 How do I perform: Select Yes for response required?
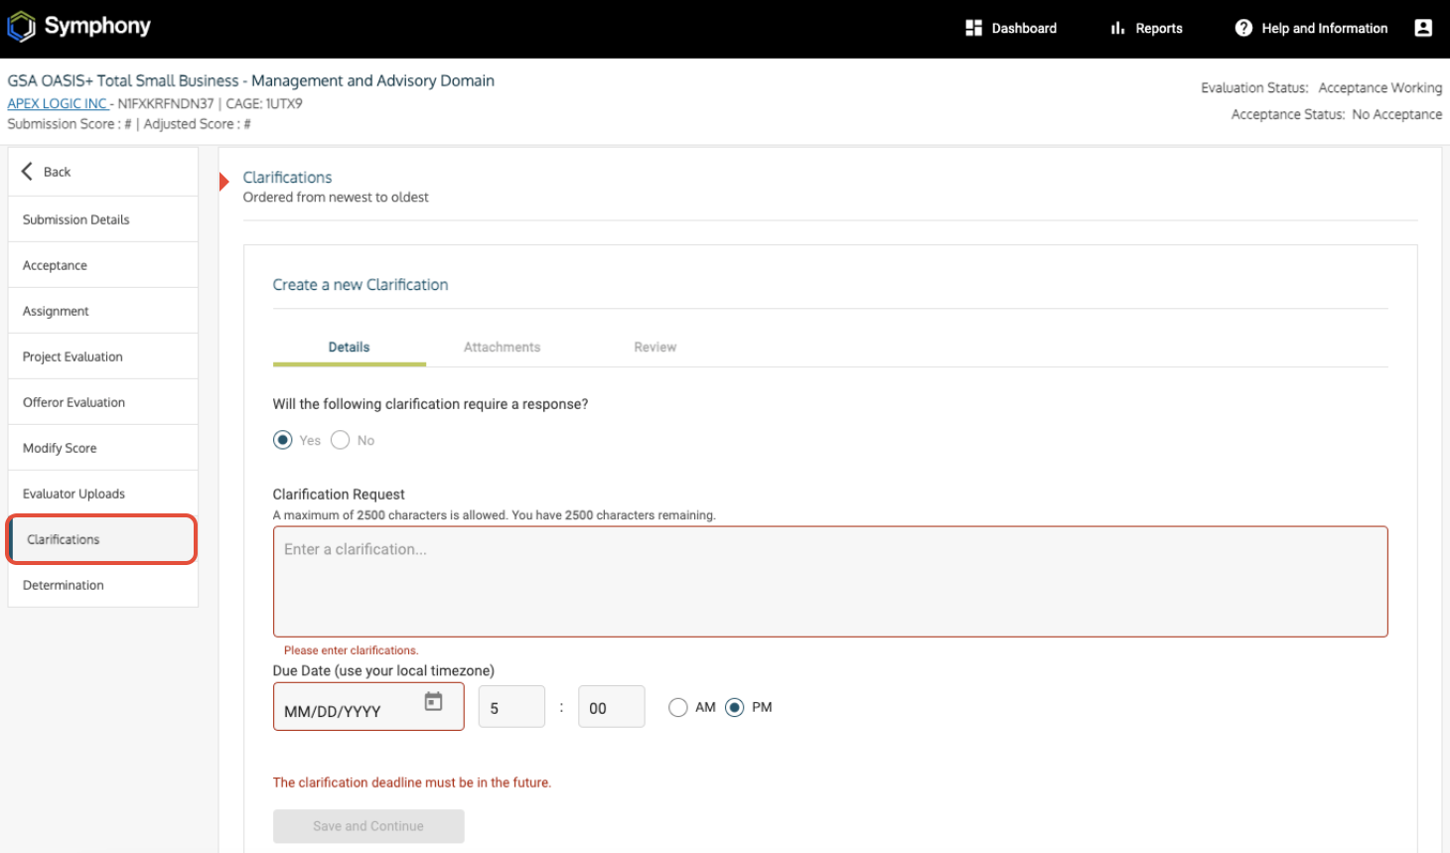click(x=283, y=440)
